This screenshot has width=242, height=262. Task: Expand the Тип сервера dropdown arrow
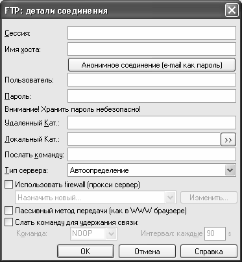coord(230,170)
